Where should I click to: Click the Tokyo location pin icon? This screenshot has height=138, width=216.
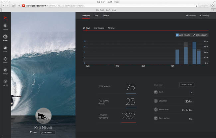pos(31,132)
